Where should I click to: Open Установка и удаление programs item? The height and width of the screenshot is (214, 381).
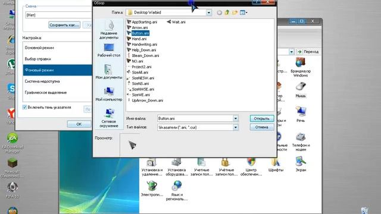[x=152, y=167]
